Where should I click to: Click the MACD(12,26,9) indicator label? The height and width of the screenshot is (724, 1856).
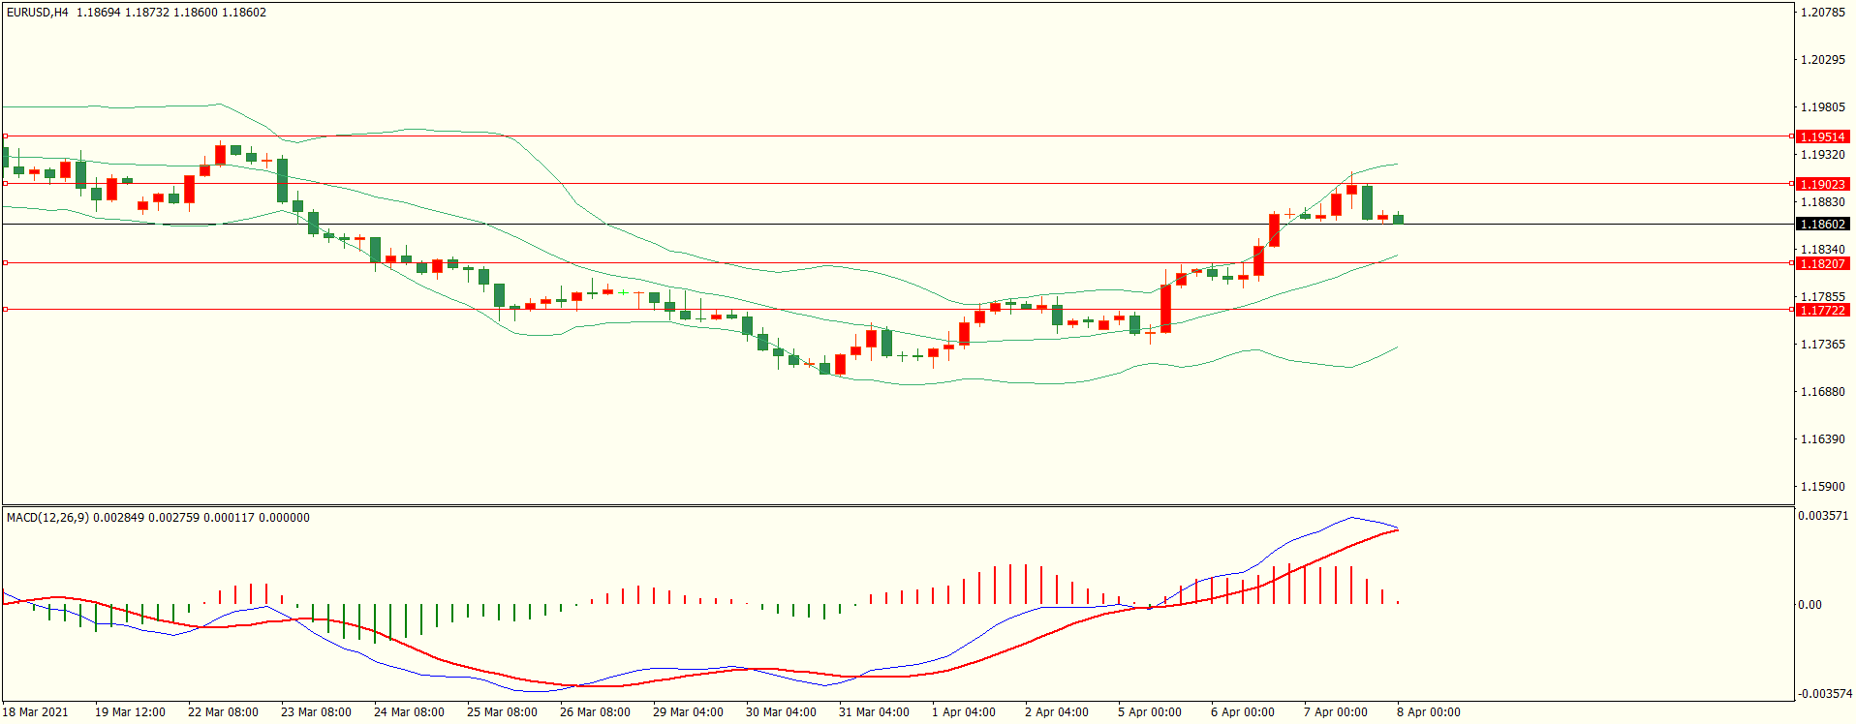click(x=47, y=518)
